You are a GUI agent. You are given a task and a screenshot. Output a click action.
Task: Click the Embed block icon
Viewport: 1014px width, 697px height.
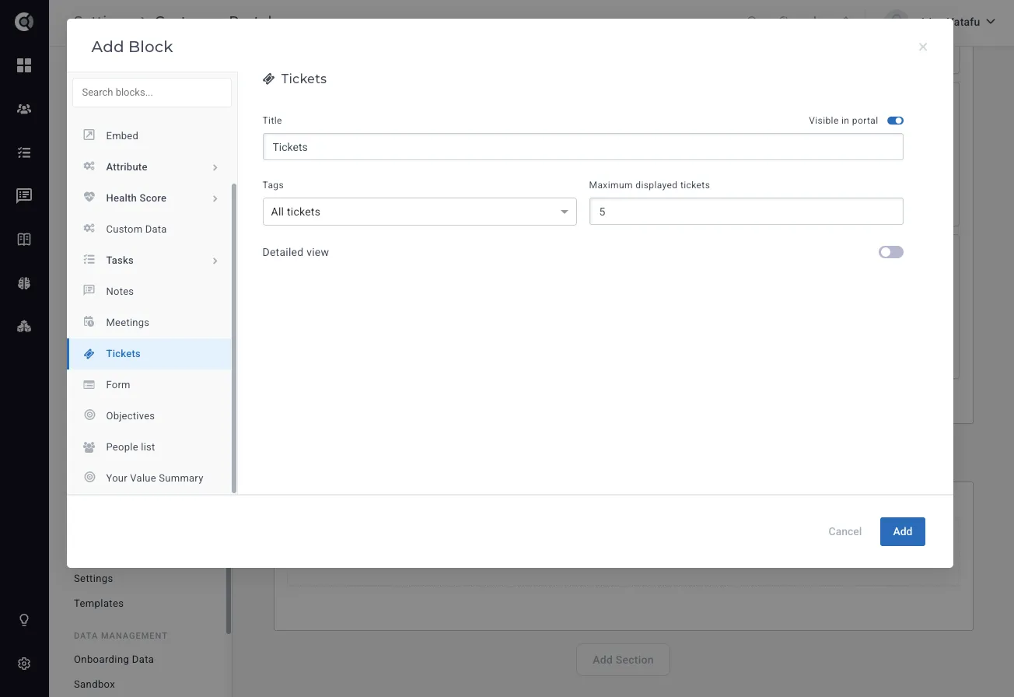point(89,135)
